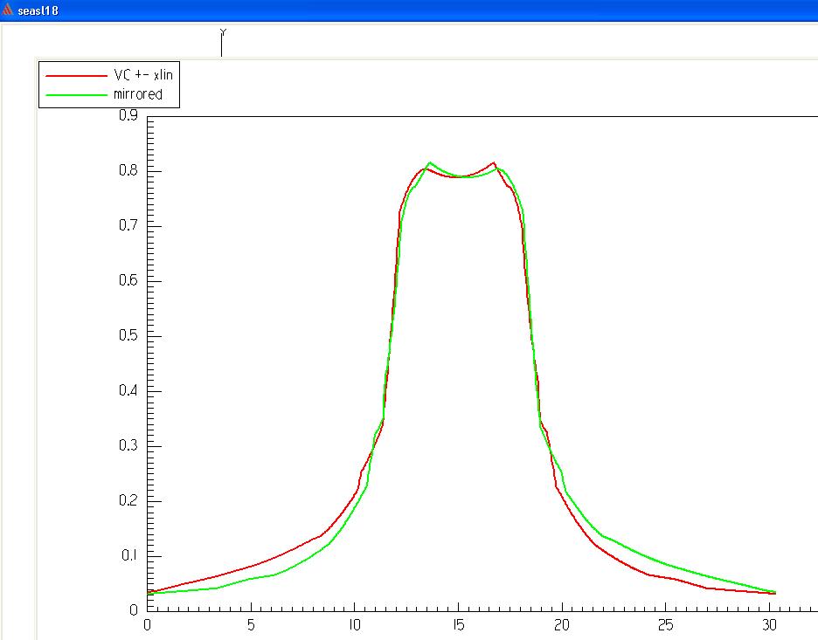
Task: Click y-axis tick label 0.1
Action: [x=129, y=555]
